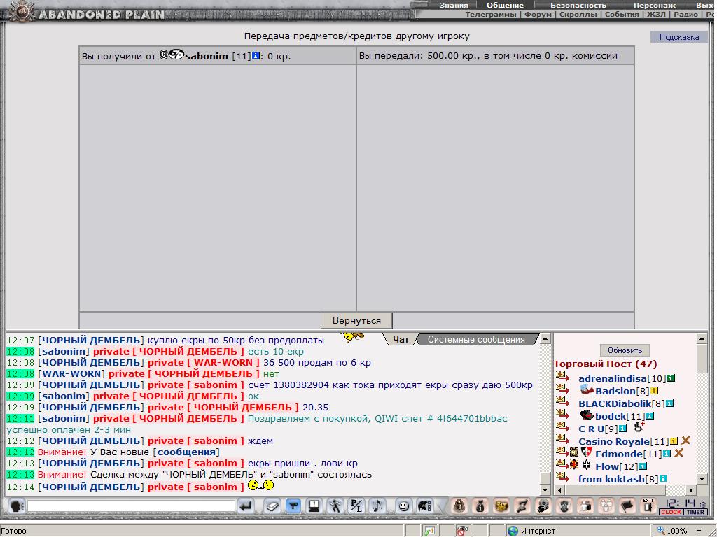Click player name Flow in the list

coord(607,466)
